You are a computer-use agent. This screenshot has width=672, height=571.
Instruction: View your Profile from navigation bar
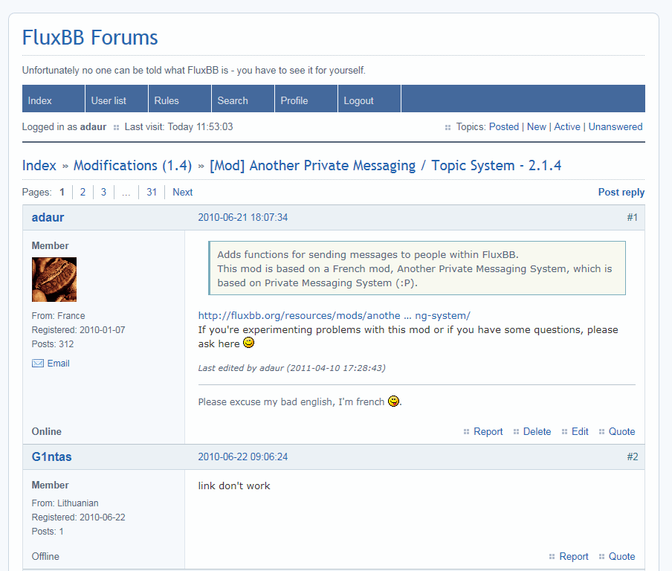coord(294,100)
